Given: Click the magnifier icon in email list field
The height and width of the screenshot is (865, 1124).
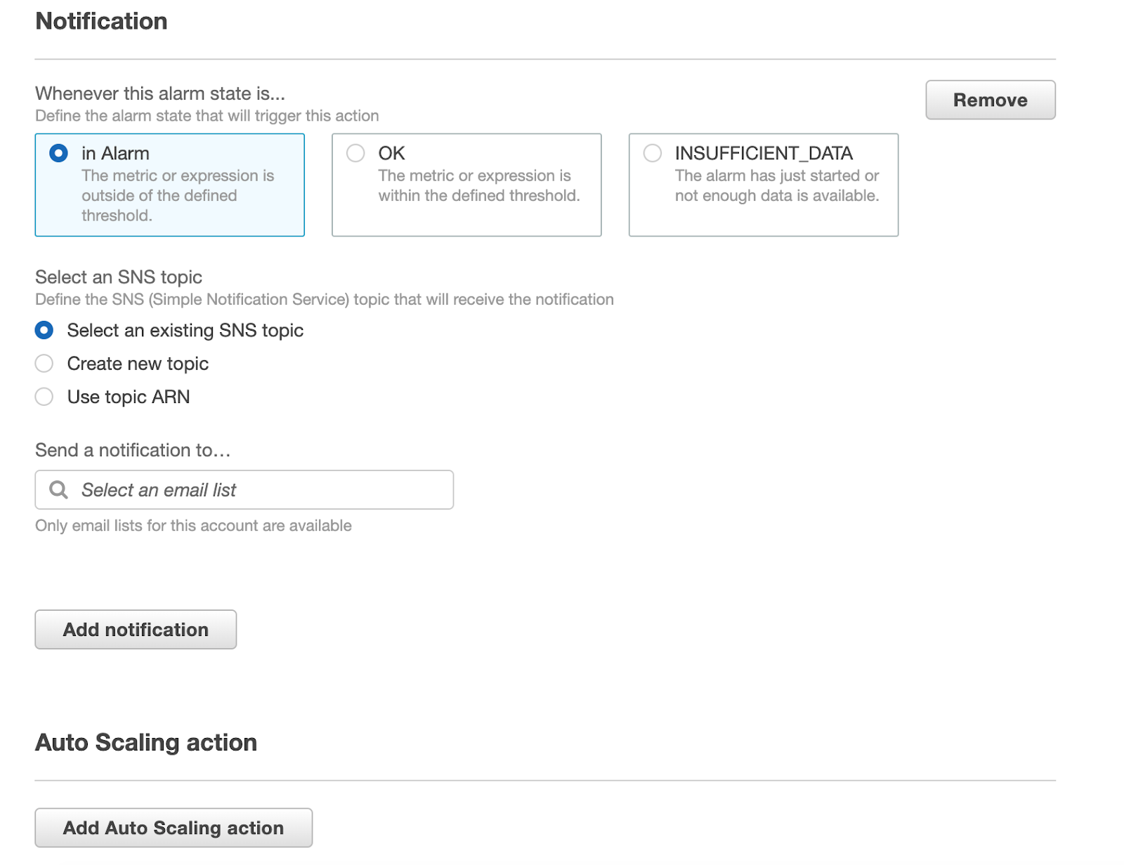Looking at the screenshot, I should (59, 489).
